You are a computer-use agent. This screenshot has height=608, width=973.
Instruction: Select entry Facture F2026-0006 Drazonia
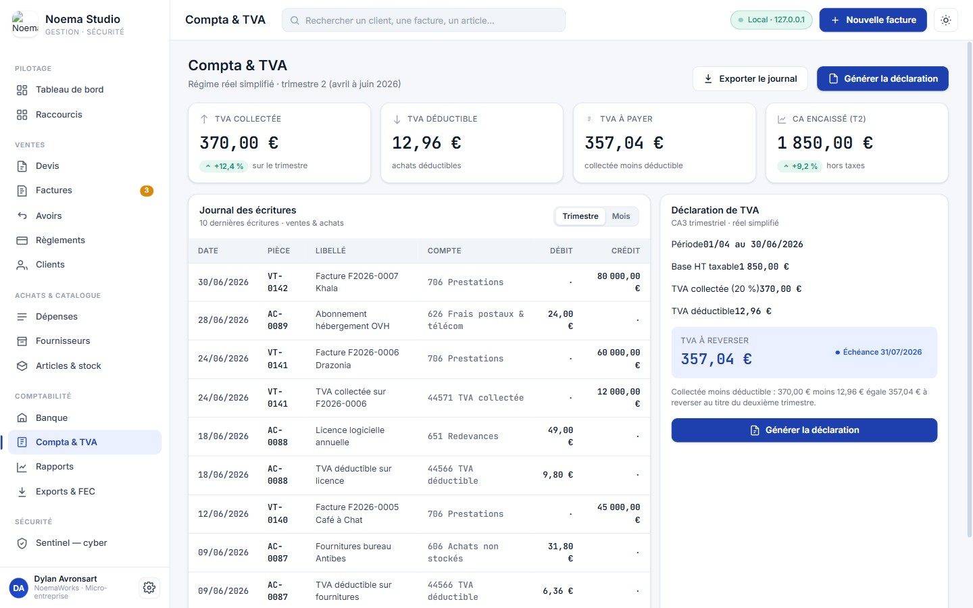419,359
